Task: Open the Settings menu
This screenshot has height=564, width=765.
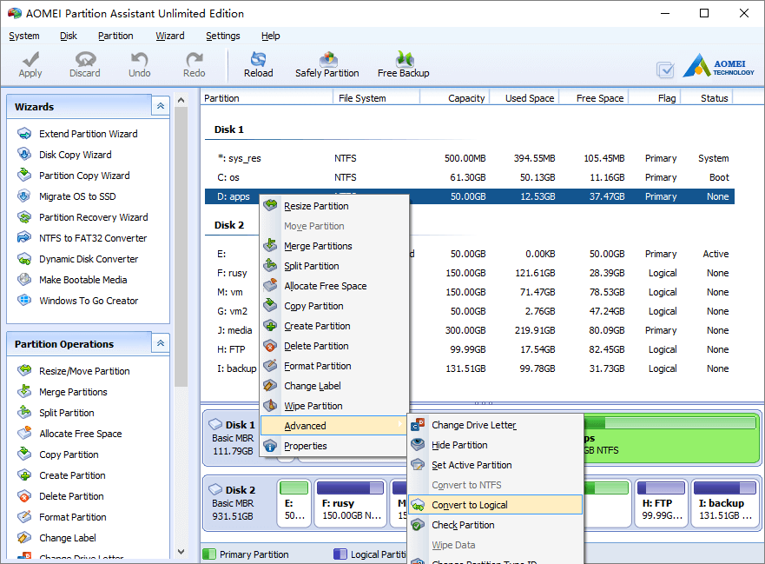Action: (223, 36)
